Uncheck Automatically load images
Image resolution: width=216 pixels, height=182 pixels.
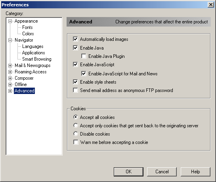75,39
